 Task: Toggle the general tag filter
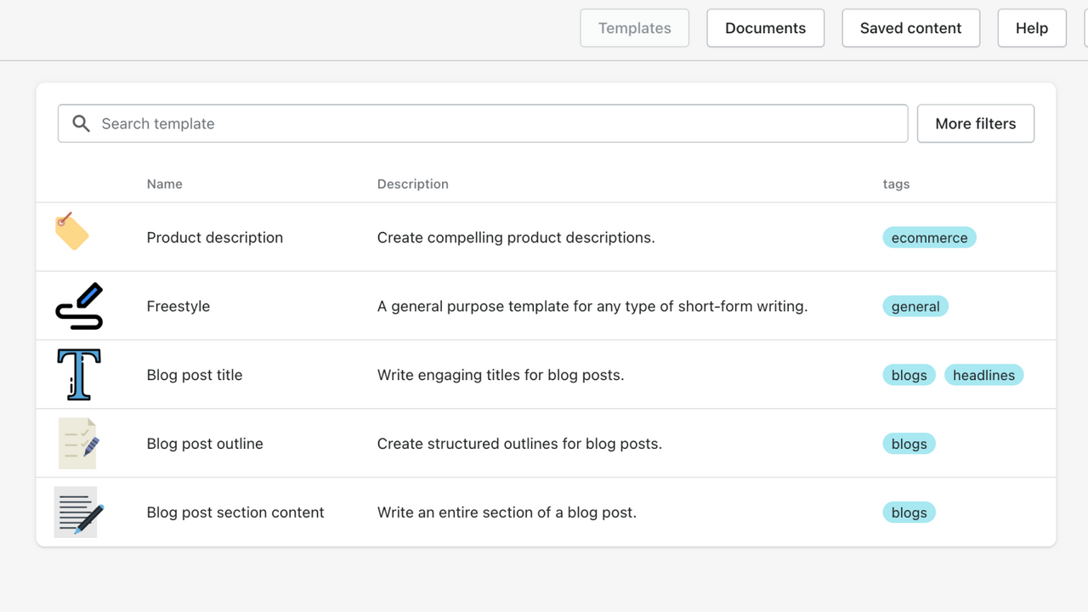pyautogui.click(x=915, y=306)
